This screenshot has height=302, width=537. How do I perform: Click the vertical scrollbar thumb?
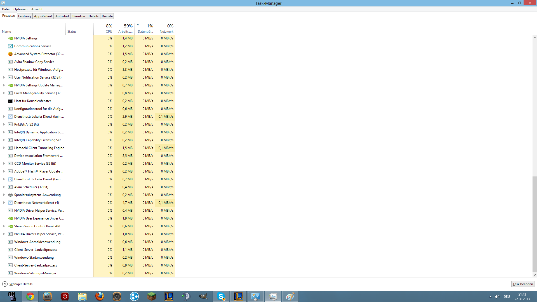[x=534, y=224]
